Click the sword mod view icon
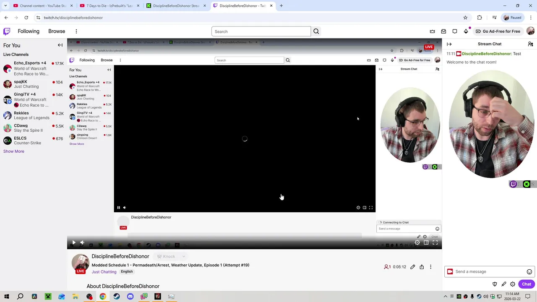 click(504, 284)
